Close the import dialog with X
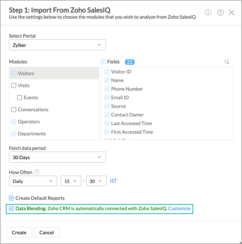 (232, 12)
